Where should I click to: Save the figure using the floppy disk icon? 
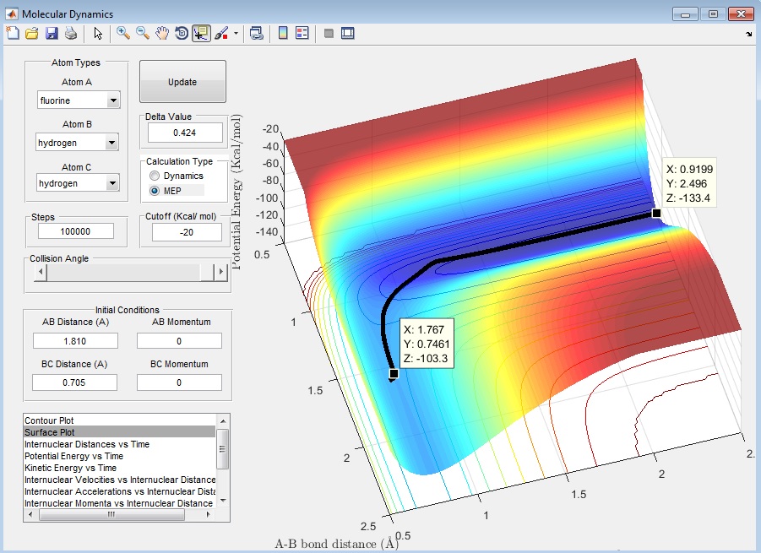click(51, 34)
